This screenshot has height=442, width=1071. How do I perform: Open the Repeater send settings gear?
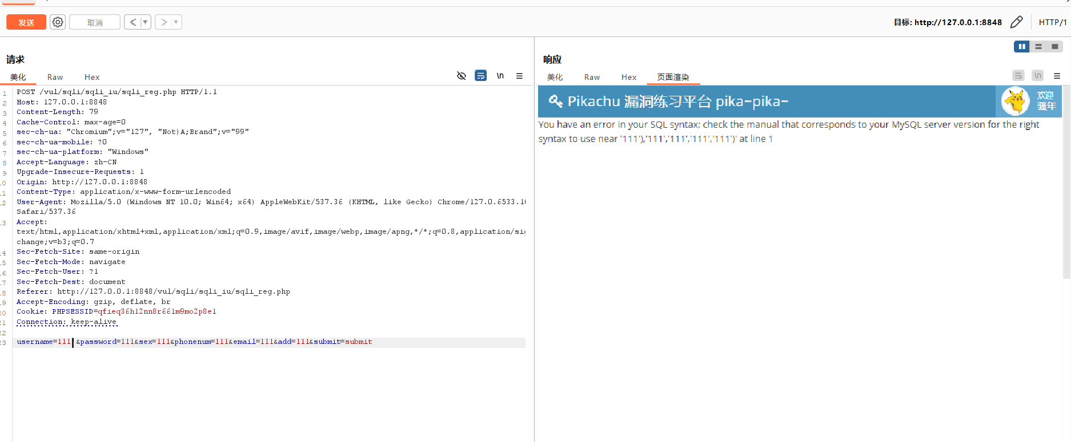pyautogui.click(x=58, y=22)
